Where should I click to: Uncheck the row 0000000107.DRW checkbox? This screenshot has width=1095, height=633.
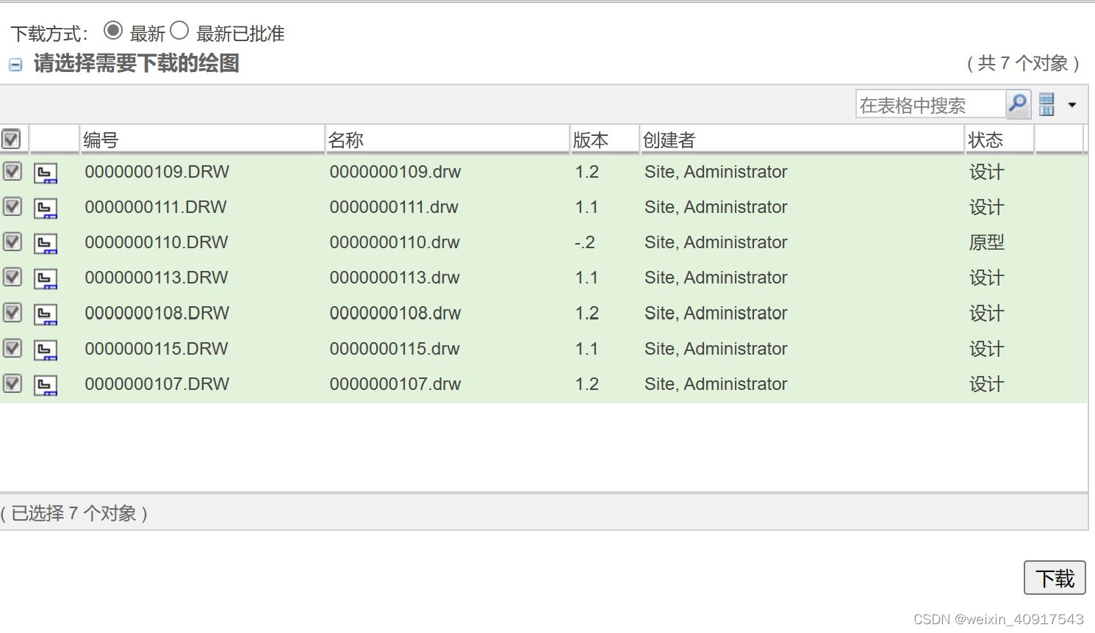[x=12, y=383]
